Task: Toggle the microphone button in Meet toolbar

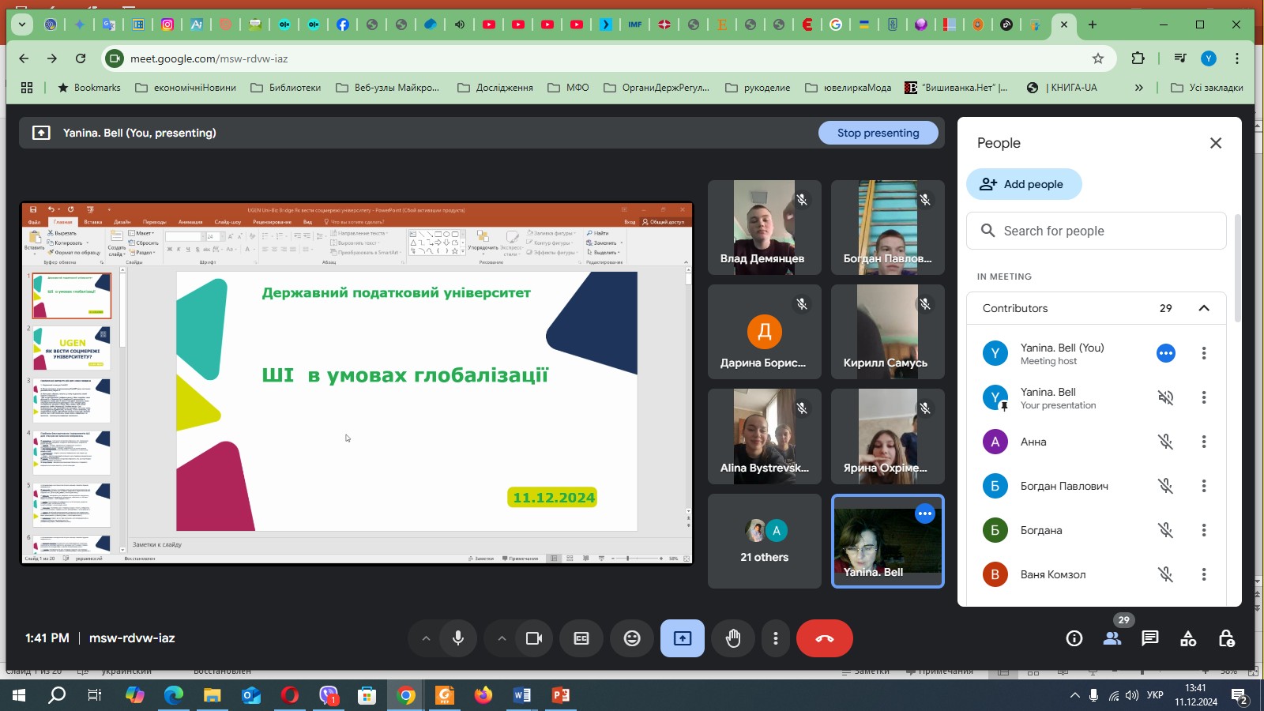Action: coord(458,638)
